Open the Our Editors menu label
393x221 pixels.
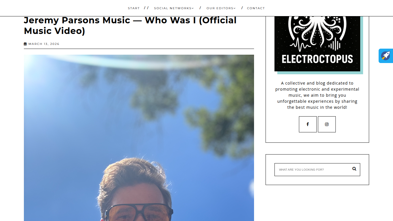pyautogui.click(x=220, y=8)
